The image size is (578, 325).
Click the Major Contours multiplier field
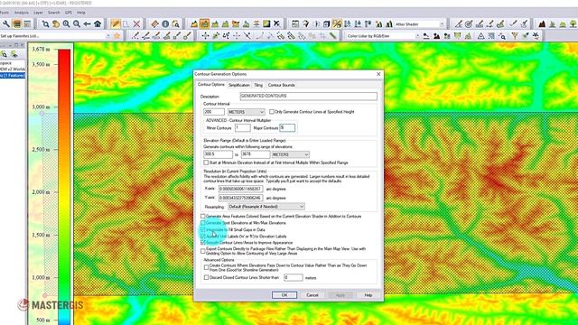(287, 128)
